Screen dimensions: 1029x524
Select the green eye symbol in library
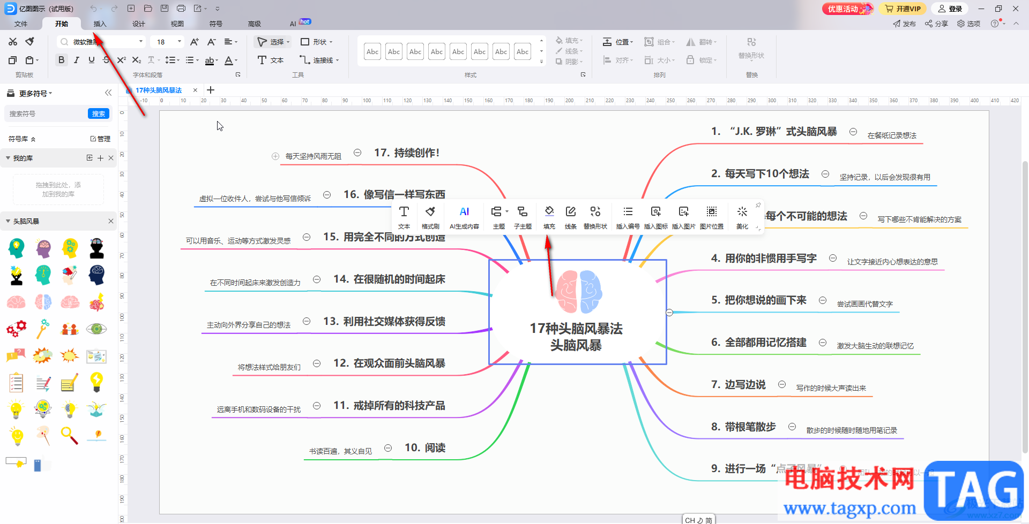[x=96, y=329]
